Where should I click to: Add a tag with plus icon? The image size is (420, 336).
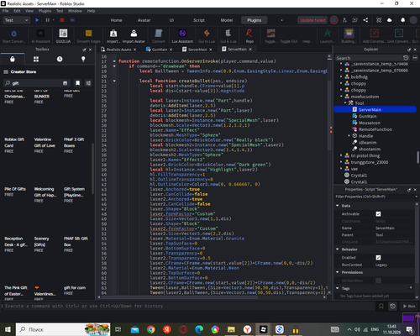pos(411,287)
